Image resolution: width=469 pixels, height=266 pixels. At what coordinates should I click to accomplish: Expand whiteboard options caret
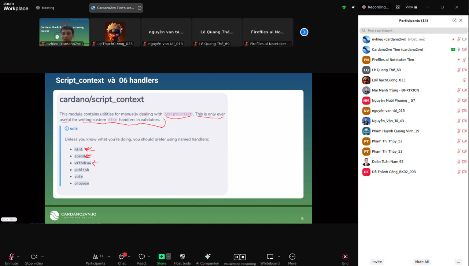[x=279, y=256]
